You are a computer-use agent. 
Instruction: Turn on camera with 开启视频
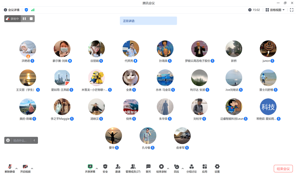(25, 168)
